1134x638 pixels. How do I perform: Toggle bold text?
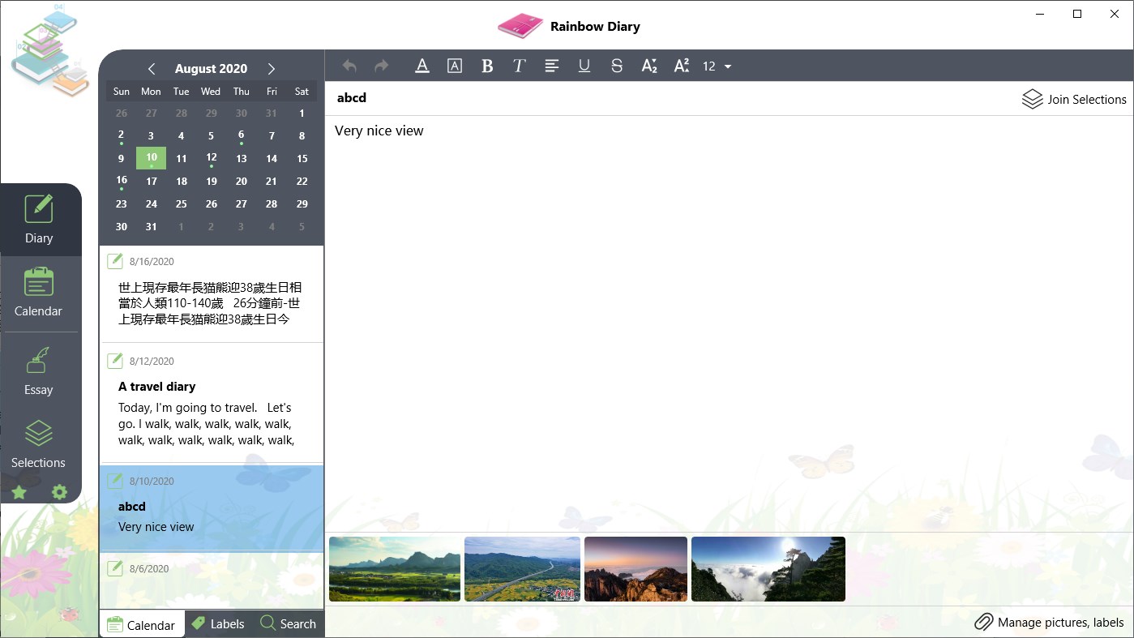487,66
